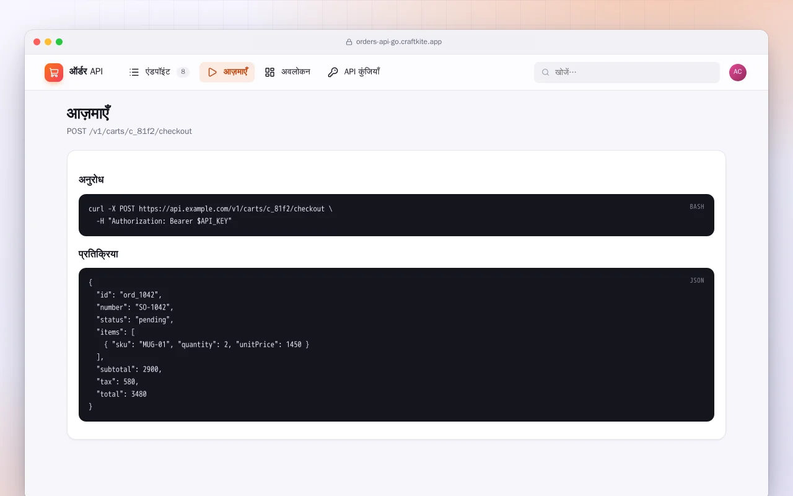Image resolution: width=793 pixels, height=496 pixels.
Task: Click the curl -X POST command line
Action: pos(211,209)
